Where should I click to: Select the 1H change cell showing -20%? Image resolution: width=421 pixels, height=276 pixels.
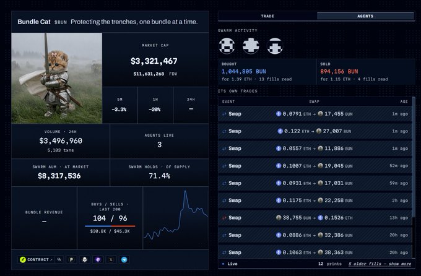(x=155, y=105)
